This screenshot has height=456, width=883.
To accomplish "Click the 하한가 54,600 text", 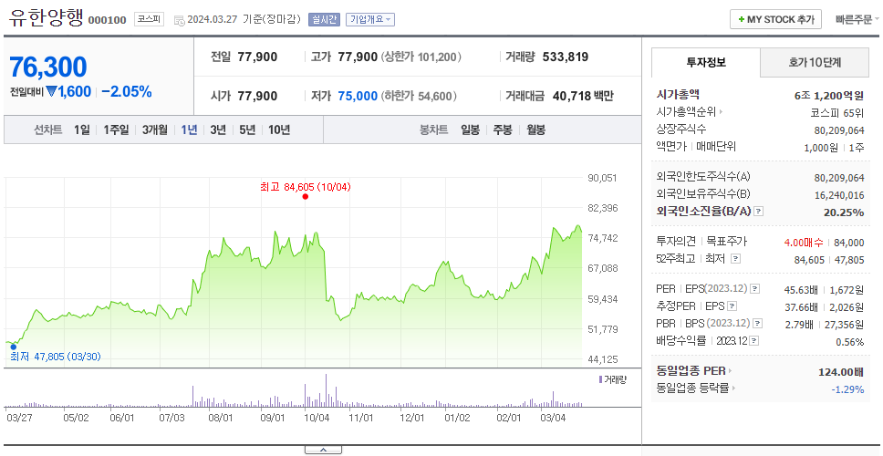I will (418, 97).
